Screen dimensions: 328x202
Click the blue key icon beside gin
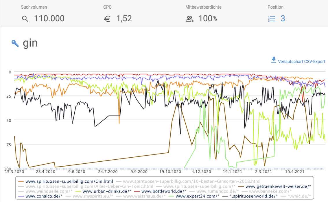(x=15, y=43)
